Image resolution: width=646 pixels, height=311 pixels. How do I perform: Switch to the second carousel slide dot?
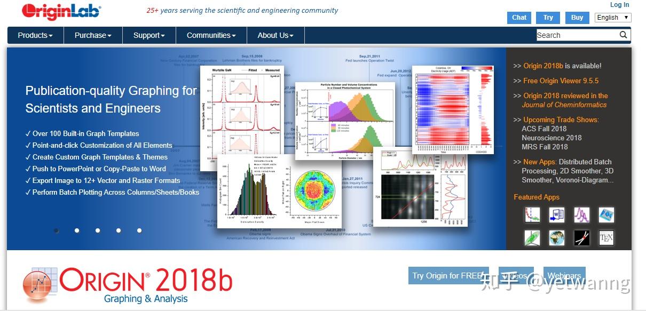click(77, 230)
